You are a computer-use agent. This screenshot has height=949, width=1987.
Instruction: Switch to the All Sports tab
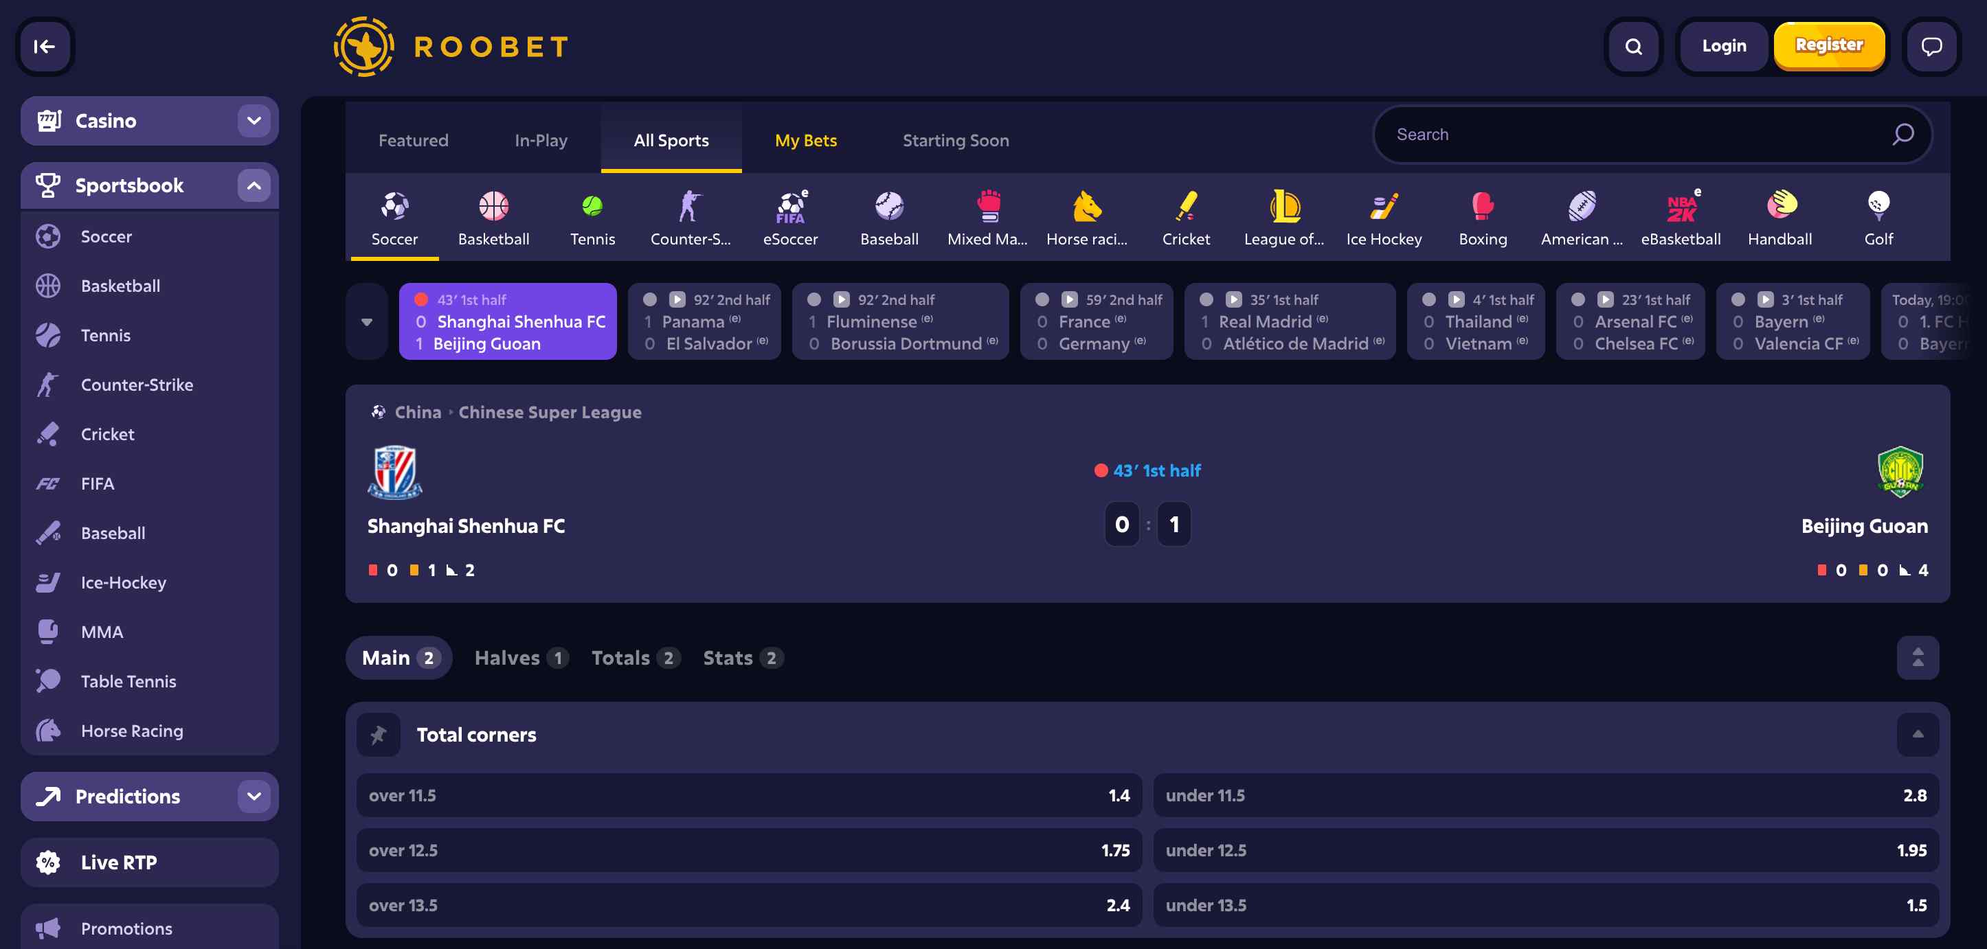(x=671, y=140)
